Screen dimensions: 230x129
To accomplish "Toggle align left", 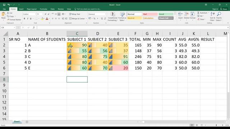I will coord(53,19).
